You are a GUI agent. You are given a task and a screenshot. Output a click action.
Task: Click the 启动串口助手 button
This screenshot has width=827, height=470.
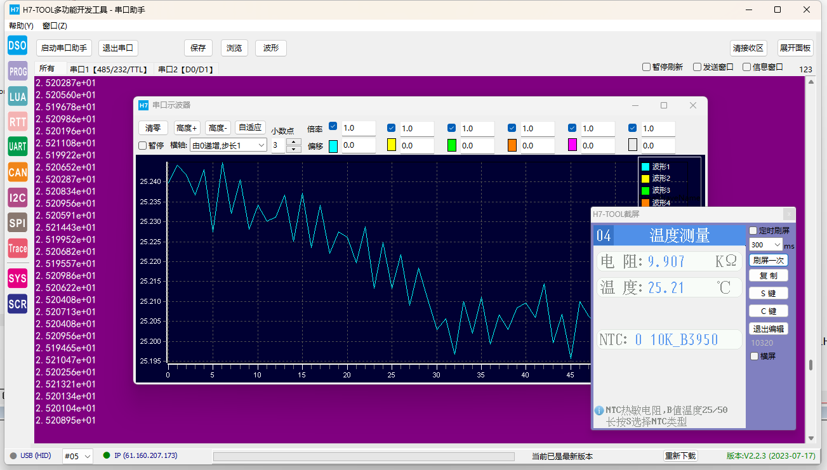coord(64,48)
